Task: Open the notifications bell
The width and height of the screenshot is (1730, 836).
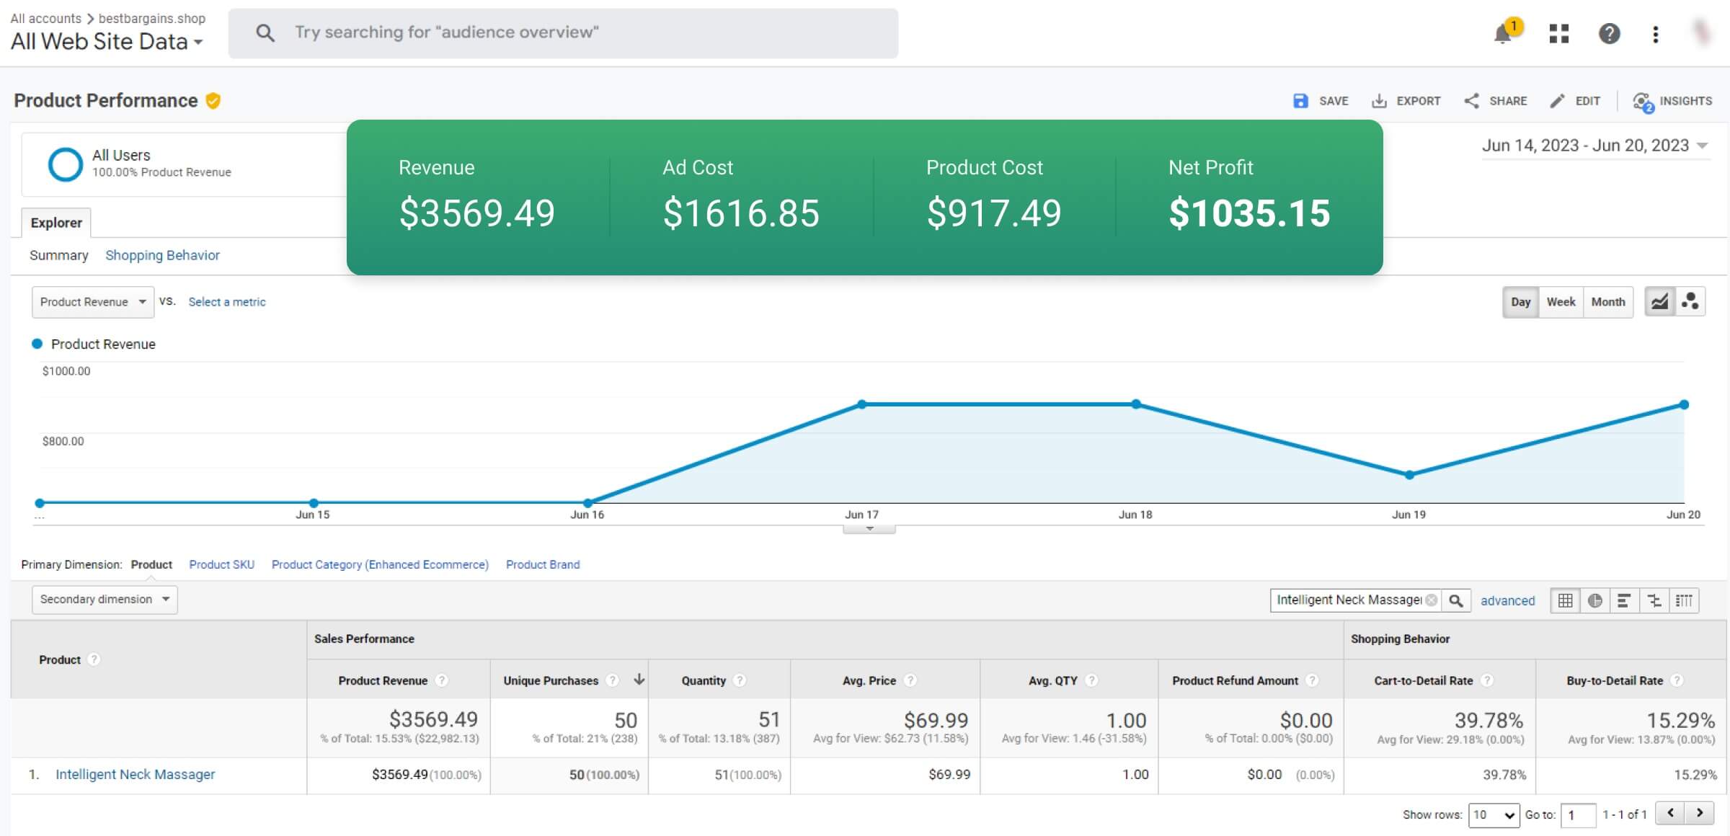Action: coord(1503,34)
